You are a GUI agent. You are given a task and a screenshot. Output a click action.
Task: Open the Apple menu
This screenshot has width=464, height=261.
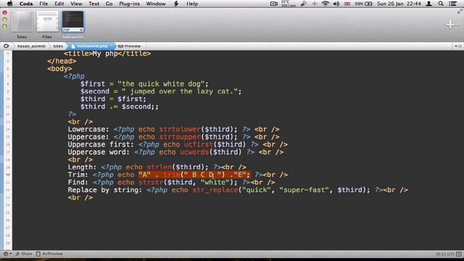pyautogui.click(x=9, y=4)
